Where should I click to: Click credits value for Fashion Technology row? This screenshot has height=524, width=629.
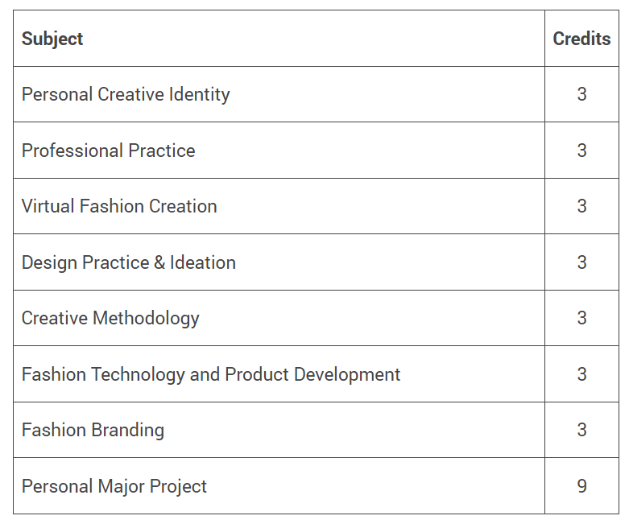(x=581, y=374)
